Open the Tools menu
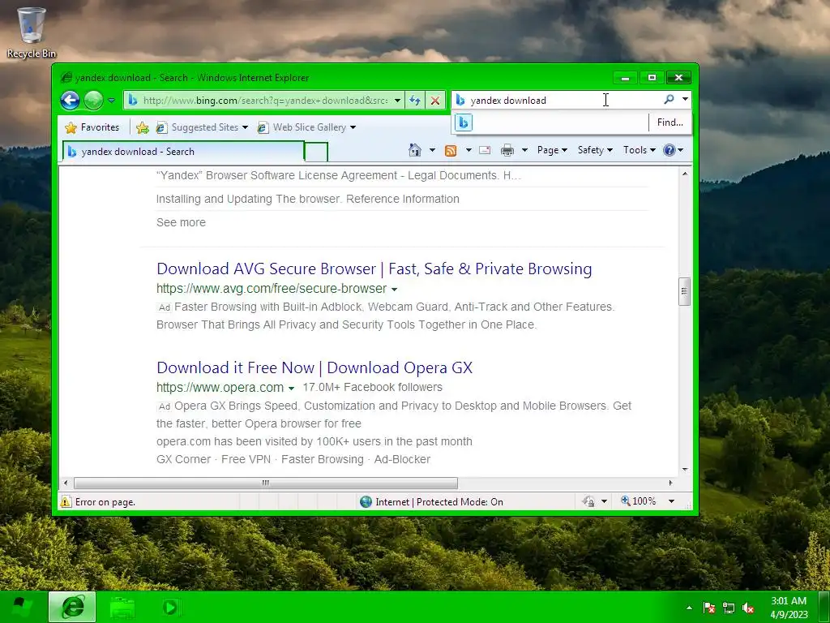830x623 pixels. pyautogui.click(x=639, y=150)
